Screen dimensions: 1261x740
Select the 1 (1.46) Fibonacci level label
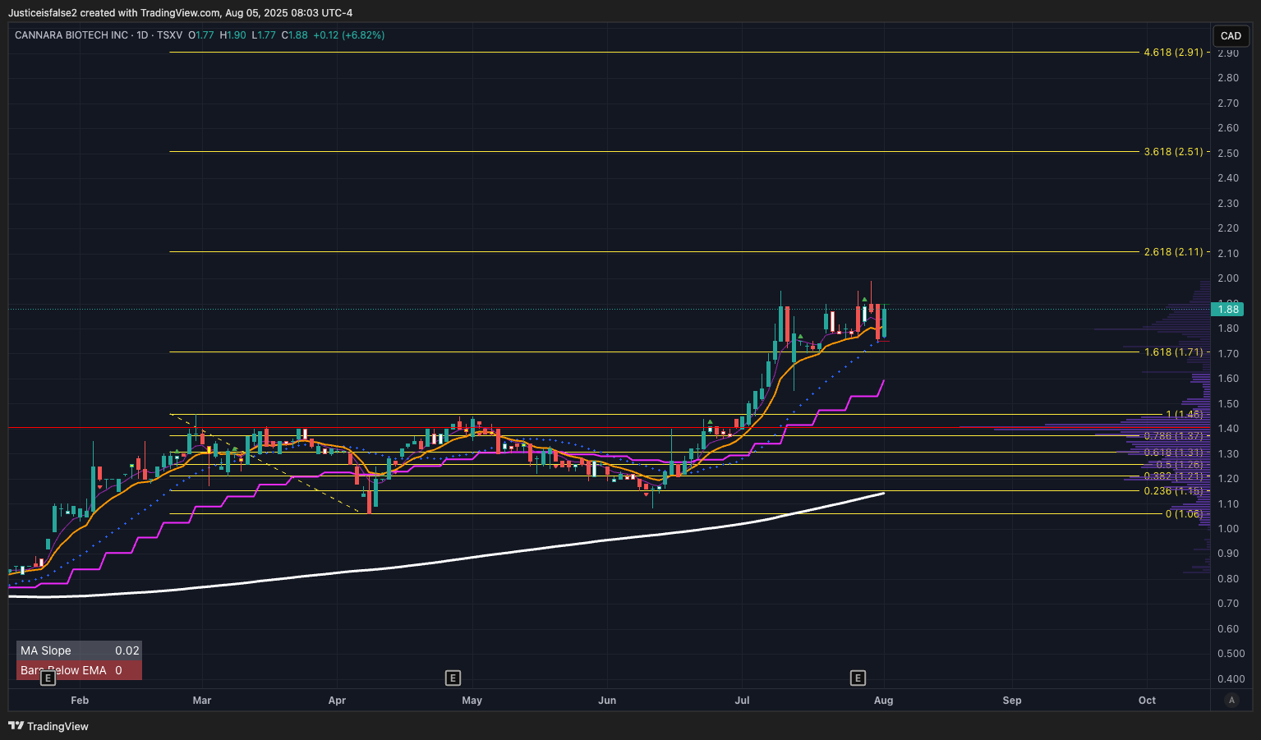pos(1184,414)
